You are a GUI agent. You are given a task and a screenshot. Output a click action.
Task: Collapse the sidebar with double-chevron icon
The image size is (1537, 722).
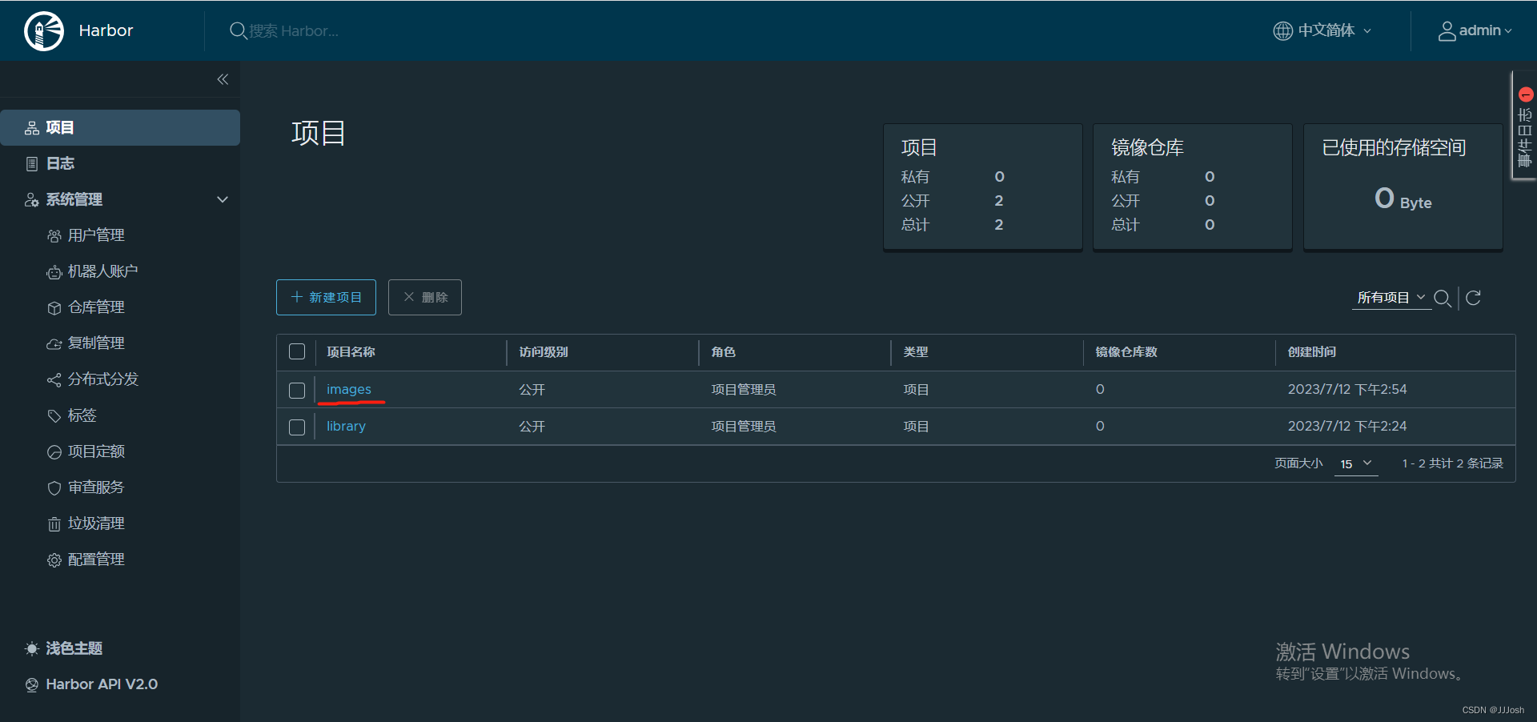click(x=223, y=79)
